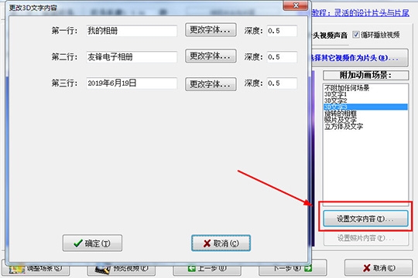Click the 设置照片内容 button

click(365, 238)
